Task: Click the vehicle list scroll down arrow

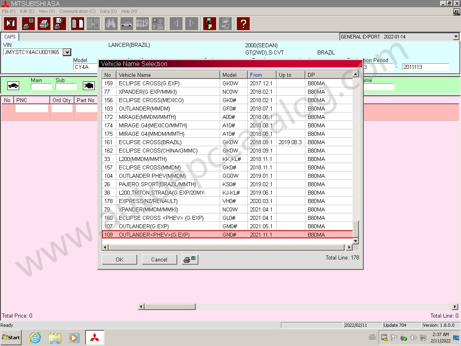Action: [x=356, y=241]
